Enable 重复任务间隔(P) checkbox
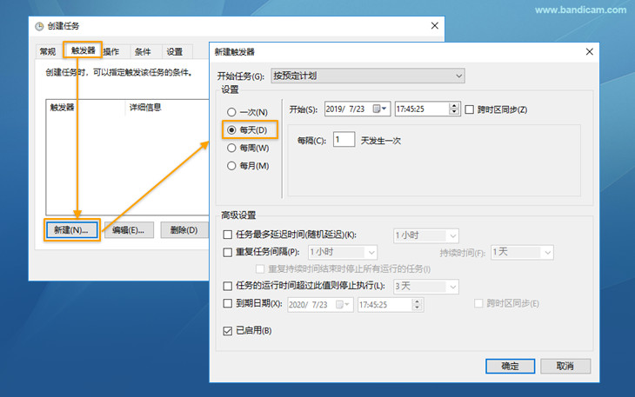 pyautogui.click(x=228, y=252)
